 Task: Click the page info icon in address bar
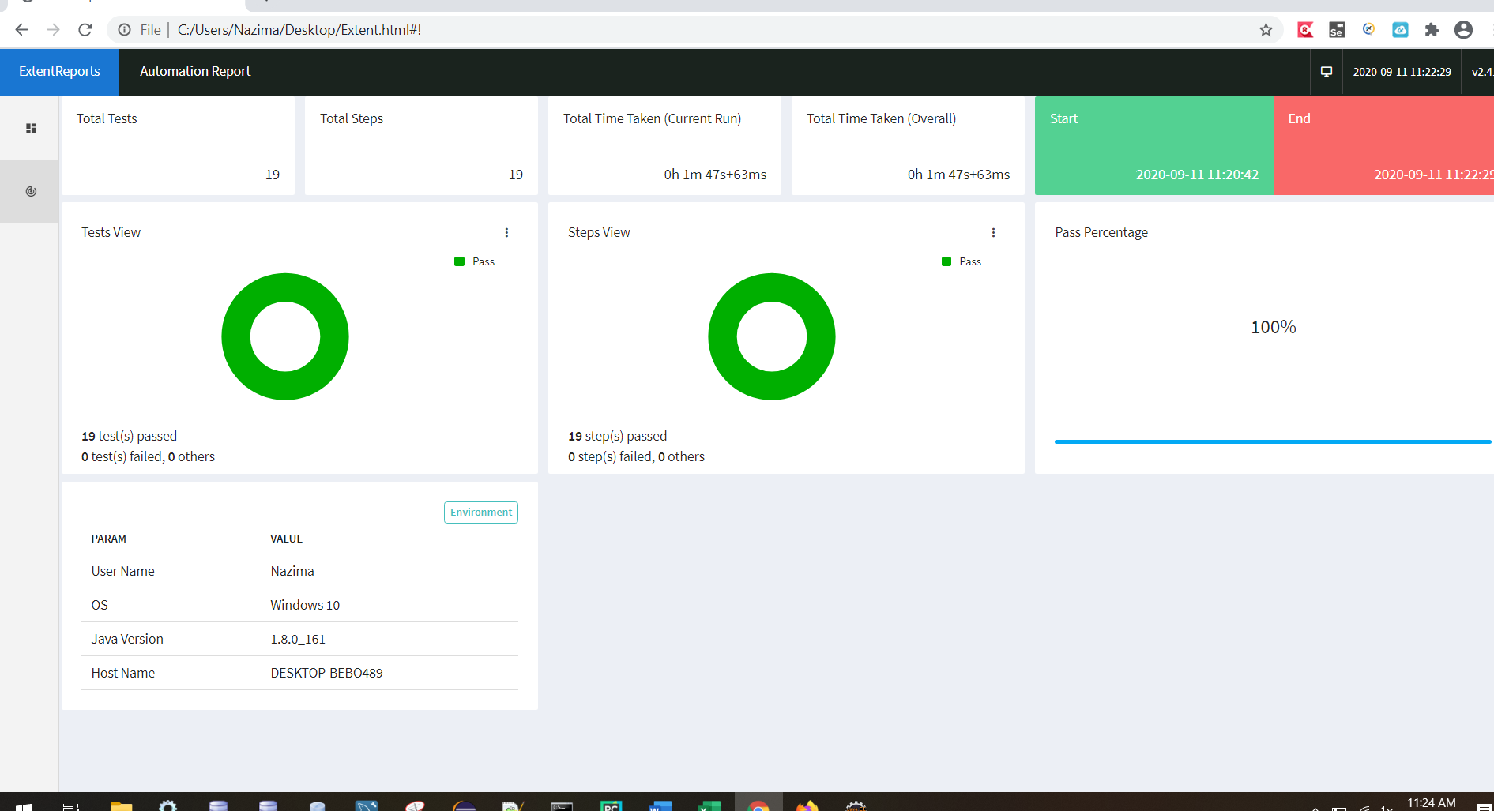[x=125, y=29]
